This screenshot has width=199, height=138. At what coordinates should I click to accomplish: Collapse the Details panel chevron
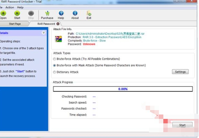coord(43,33)
